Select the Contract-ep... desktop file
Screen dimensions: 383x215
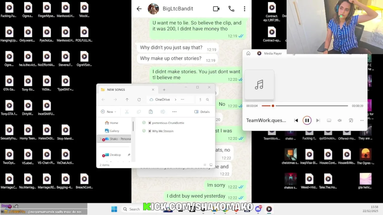(272, 35)
